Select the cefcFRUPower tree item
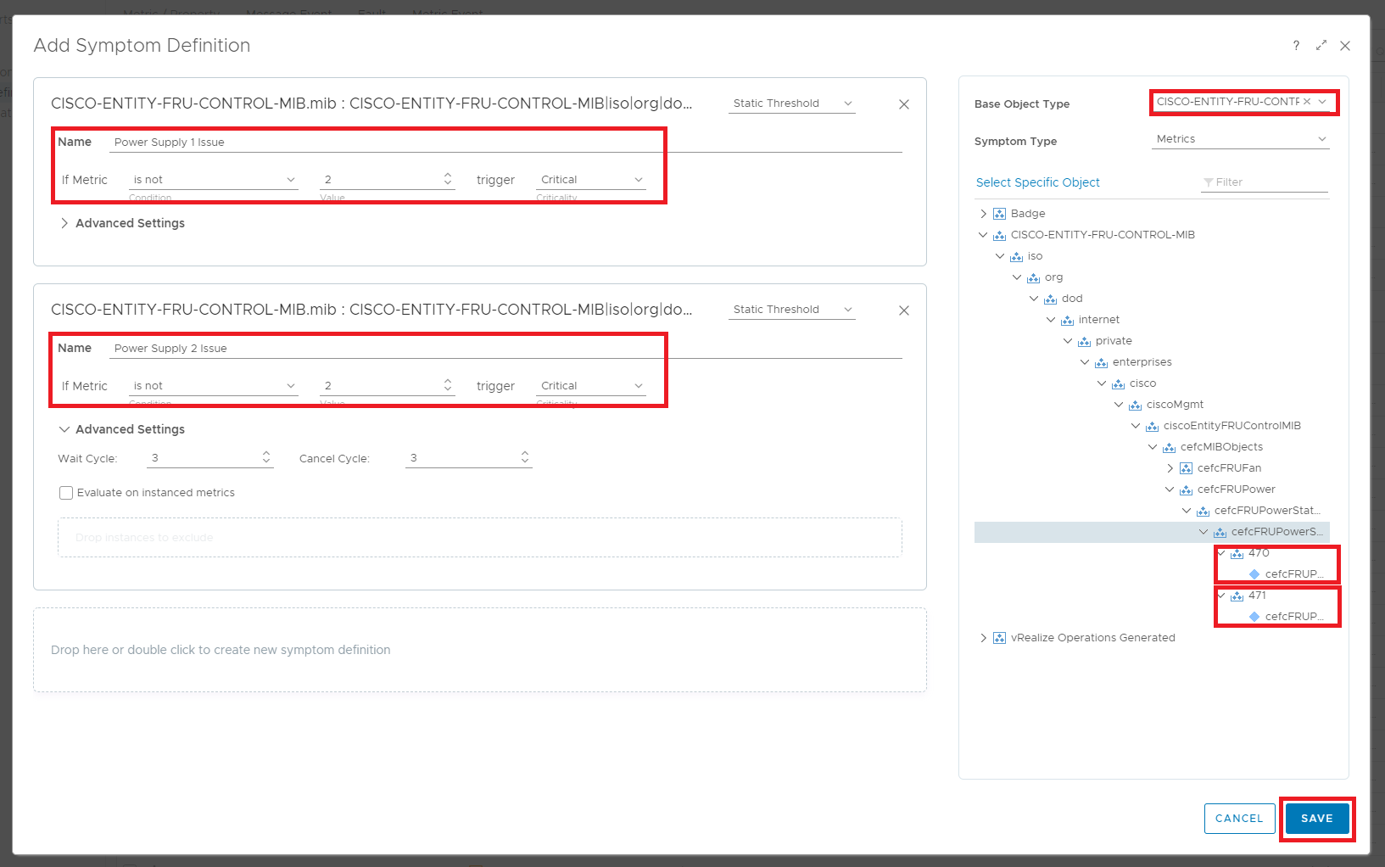The image size is (1385, 867). point(1236,489)
